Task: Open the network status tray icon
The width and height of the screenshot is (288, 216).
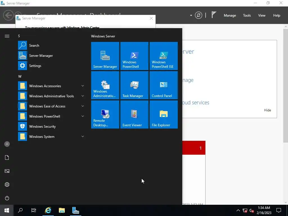Action: (245, 210)
